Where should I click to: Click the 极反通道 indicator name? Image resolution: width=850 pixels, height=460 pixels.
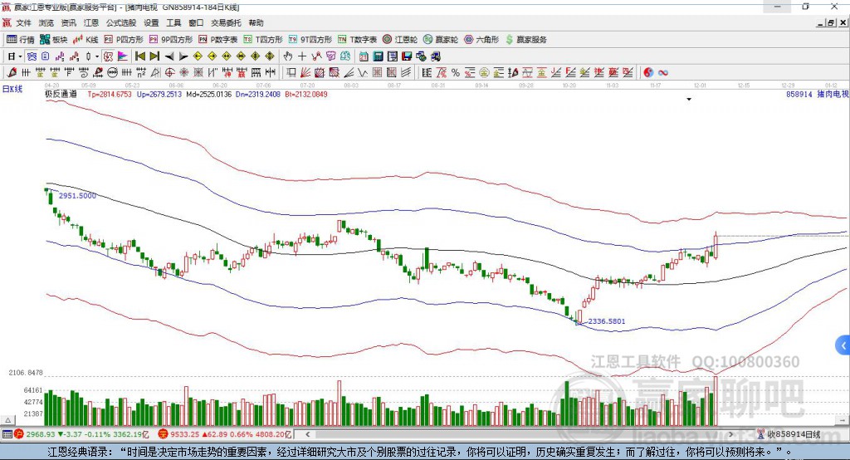(61, 94)
